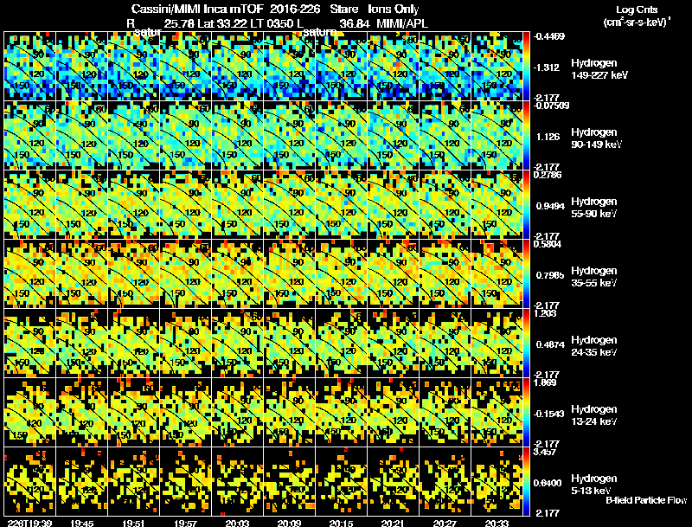Select the 5-13 keV panel at 20:03
This screenshot has height=527, width=692.
click(237, 482)
